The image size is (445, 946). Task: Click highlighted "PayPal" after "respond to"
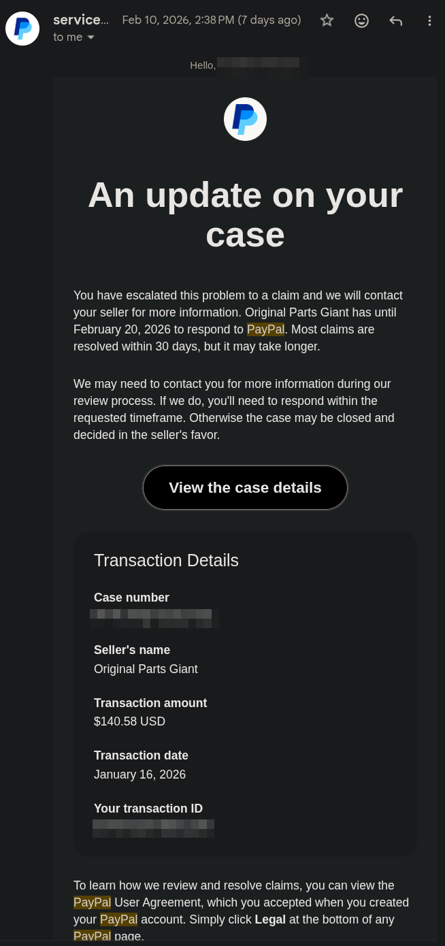[265, 329]
